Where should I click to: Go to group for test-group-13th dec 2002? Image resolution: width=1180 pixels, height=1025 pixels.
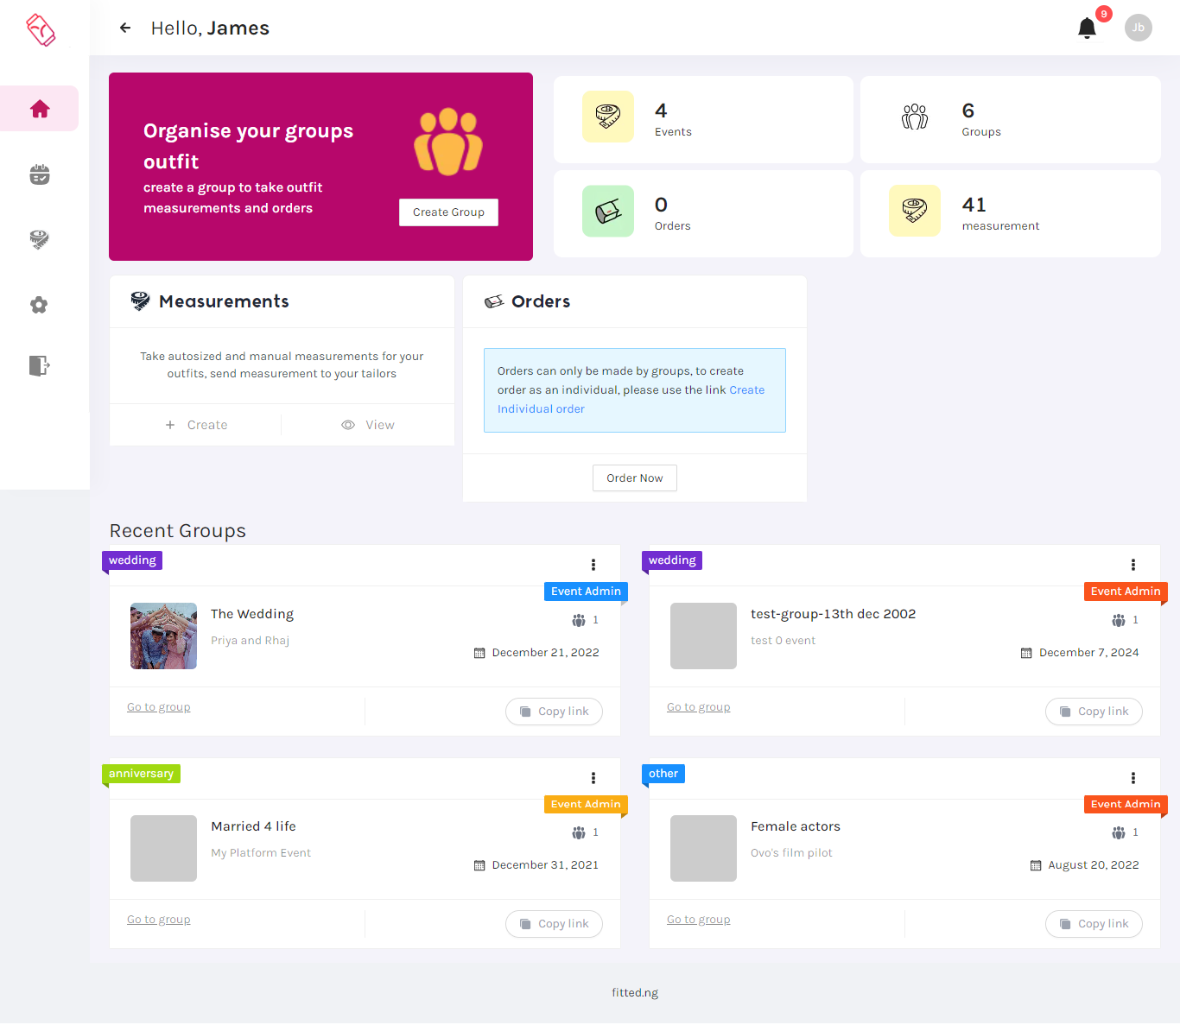[699, 707]
